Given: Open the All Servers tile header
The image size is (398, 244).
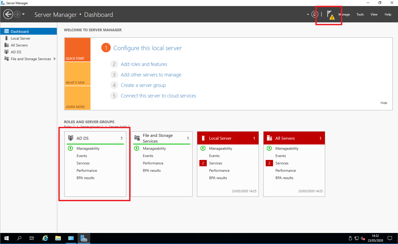Looking at the screenshot, I should 294,138.
